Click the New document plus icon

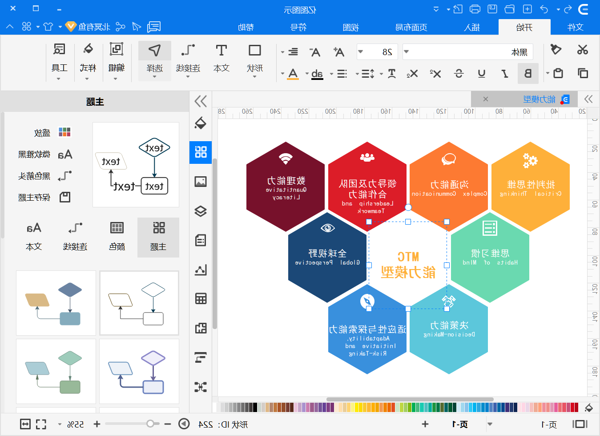pyautogui.click(x=527, y=9)
